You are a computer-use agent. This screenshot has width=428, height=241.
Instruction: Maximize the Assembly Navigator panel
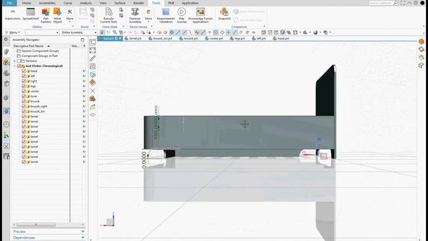[x=82, y=40]
